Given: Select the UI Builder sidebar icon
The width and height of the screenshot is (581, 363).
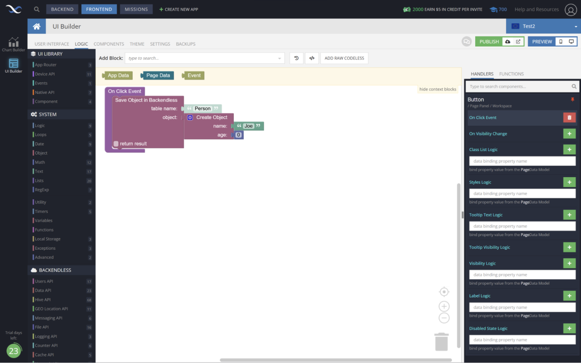Looking at the screenshot, I should click(13, 65).
